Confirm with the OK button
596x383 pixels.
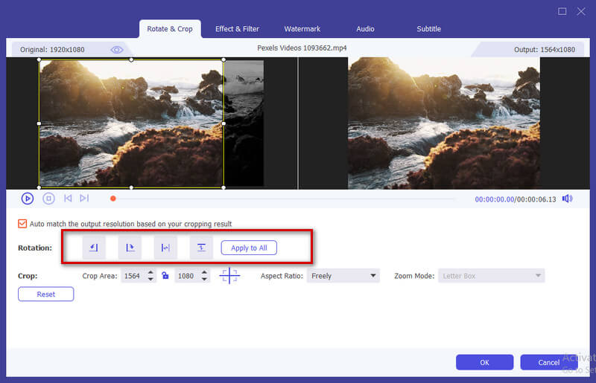point(485,362)
